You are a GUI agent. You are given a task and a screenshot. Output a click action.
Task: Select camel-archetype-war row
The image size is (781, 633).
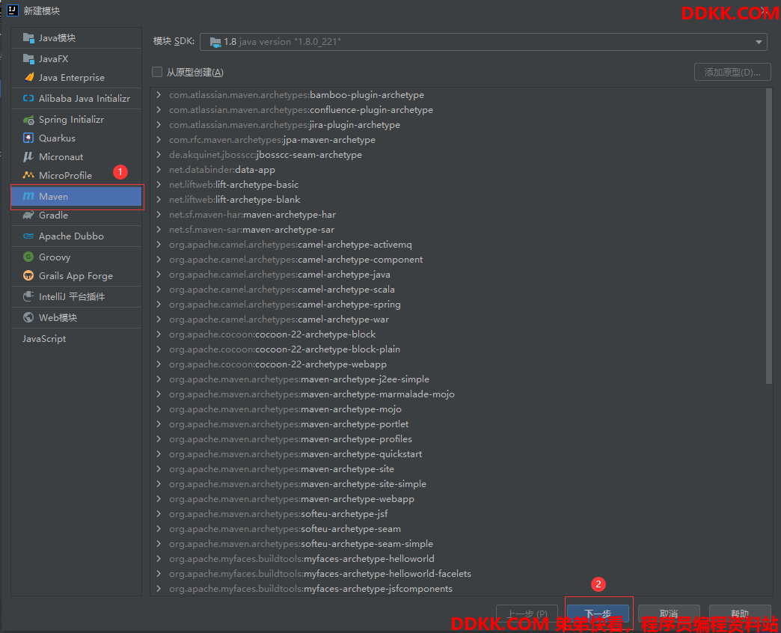click(x=458, y=319)
